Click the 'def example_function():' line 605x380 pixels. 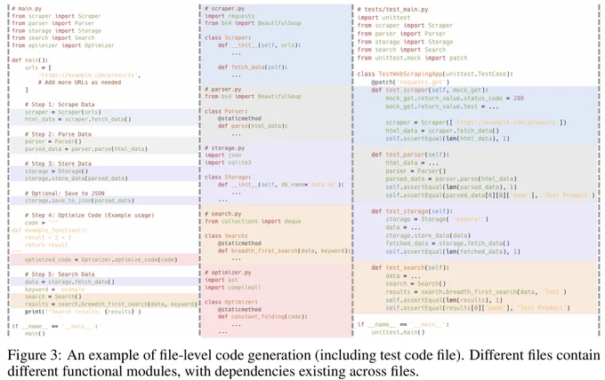[50, 230]
